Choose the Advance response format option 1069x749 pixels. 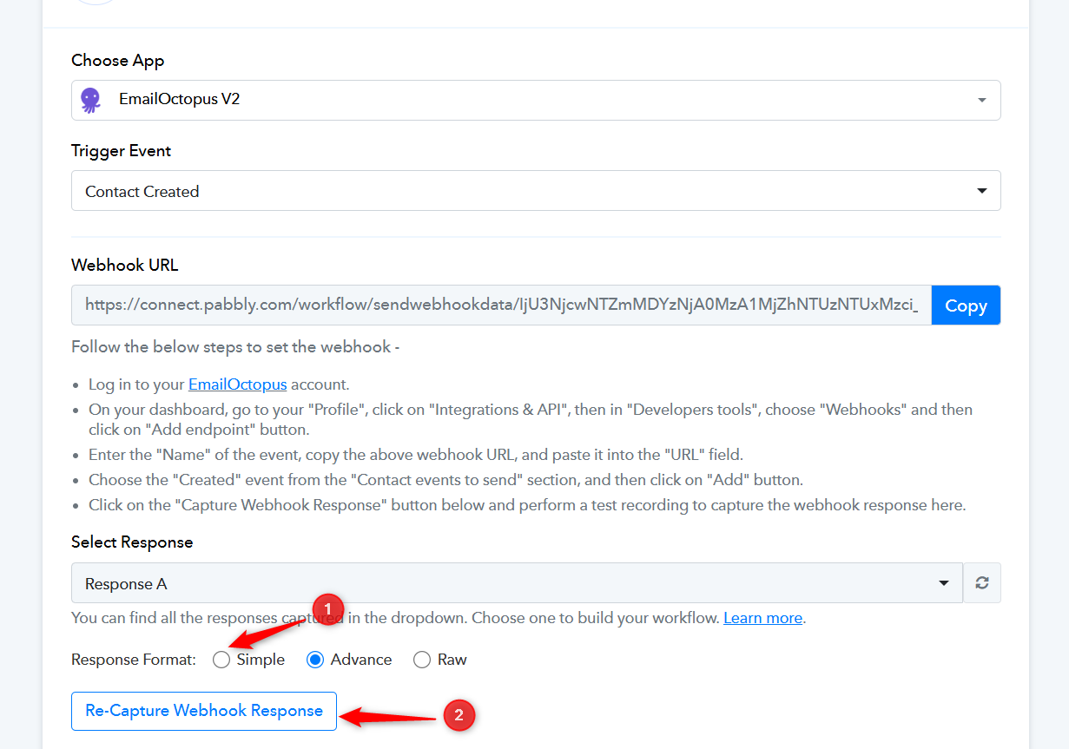pos(316,660)
